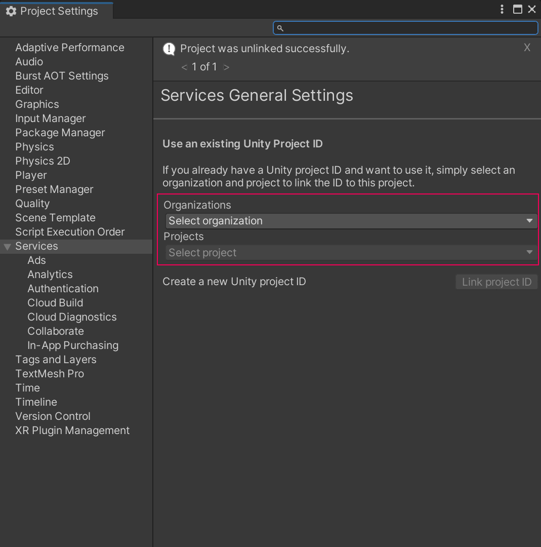
Task: Open the Player settings category
Action: tap(31, 175)
